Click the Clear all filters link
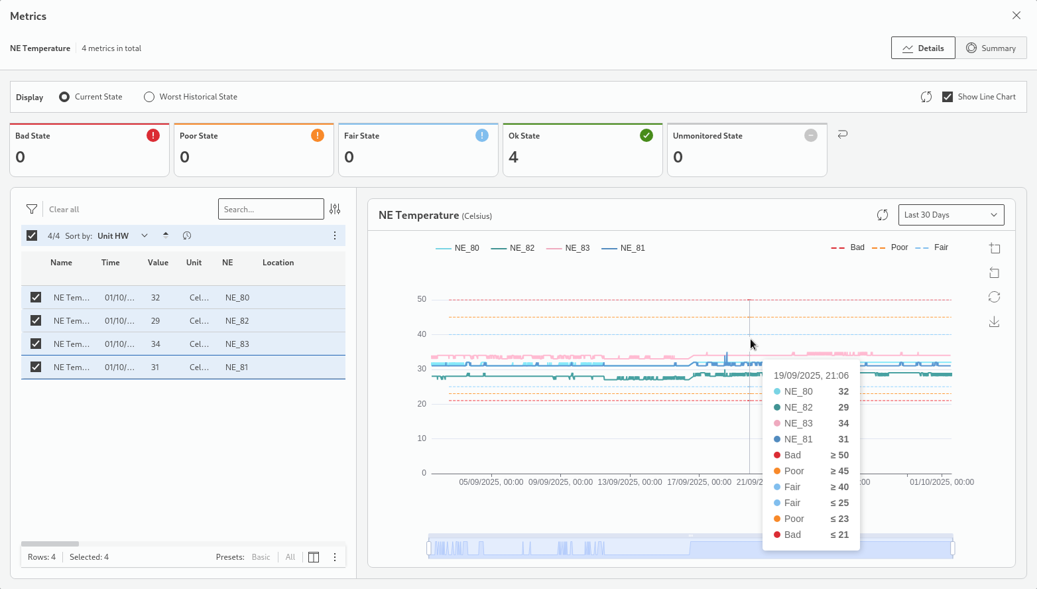The width and height of the screenshot is (1037, 589). [x=64, y=210]
